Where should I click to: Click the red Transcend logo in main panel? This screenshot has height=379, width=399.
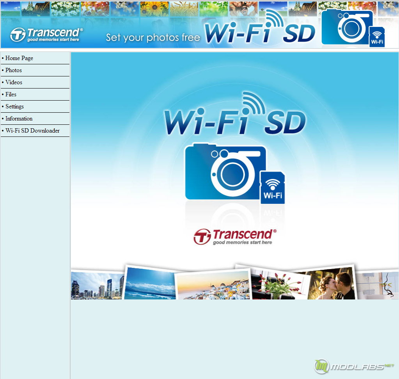pyautogui.click(x=235, y=237)
